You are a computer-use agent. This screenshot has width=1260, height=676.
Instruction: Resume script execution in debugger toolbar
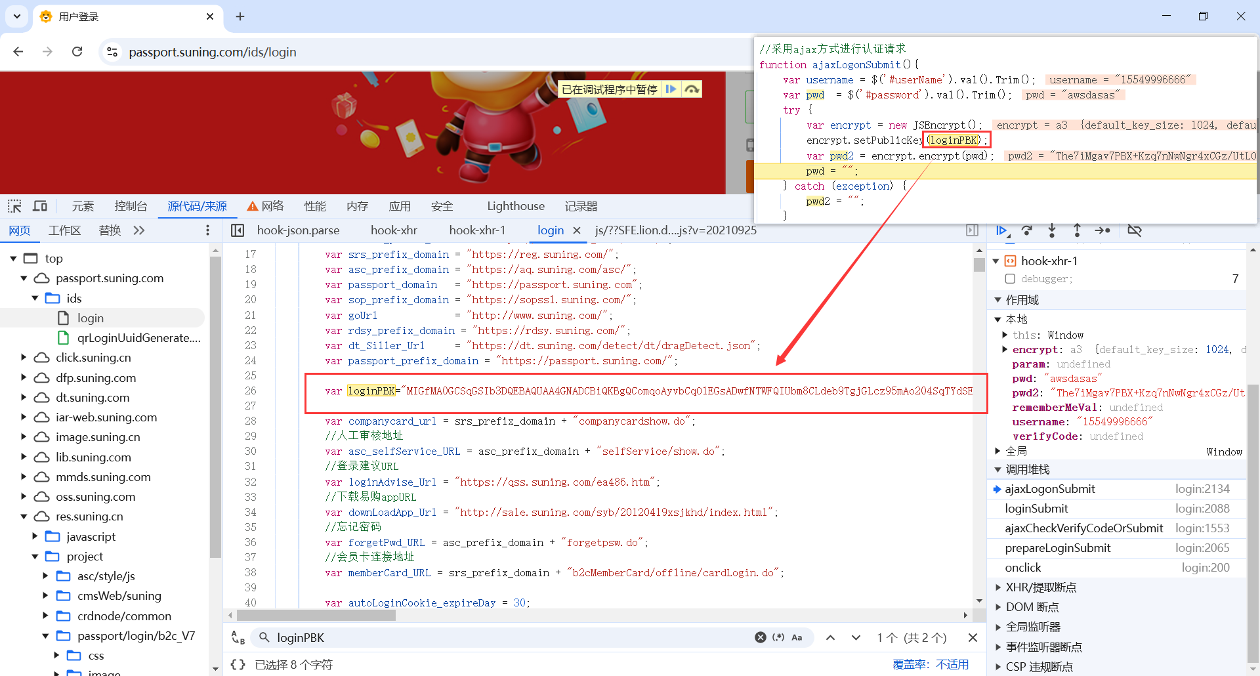[x=1001, y=230]
